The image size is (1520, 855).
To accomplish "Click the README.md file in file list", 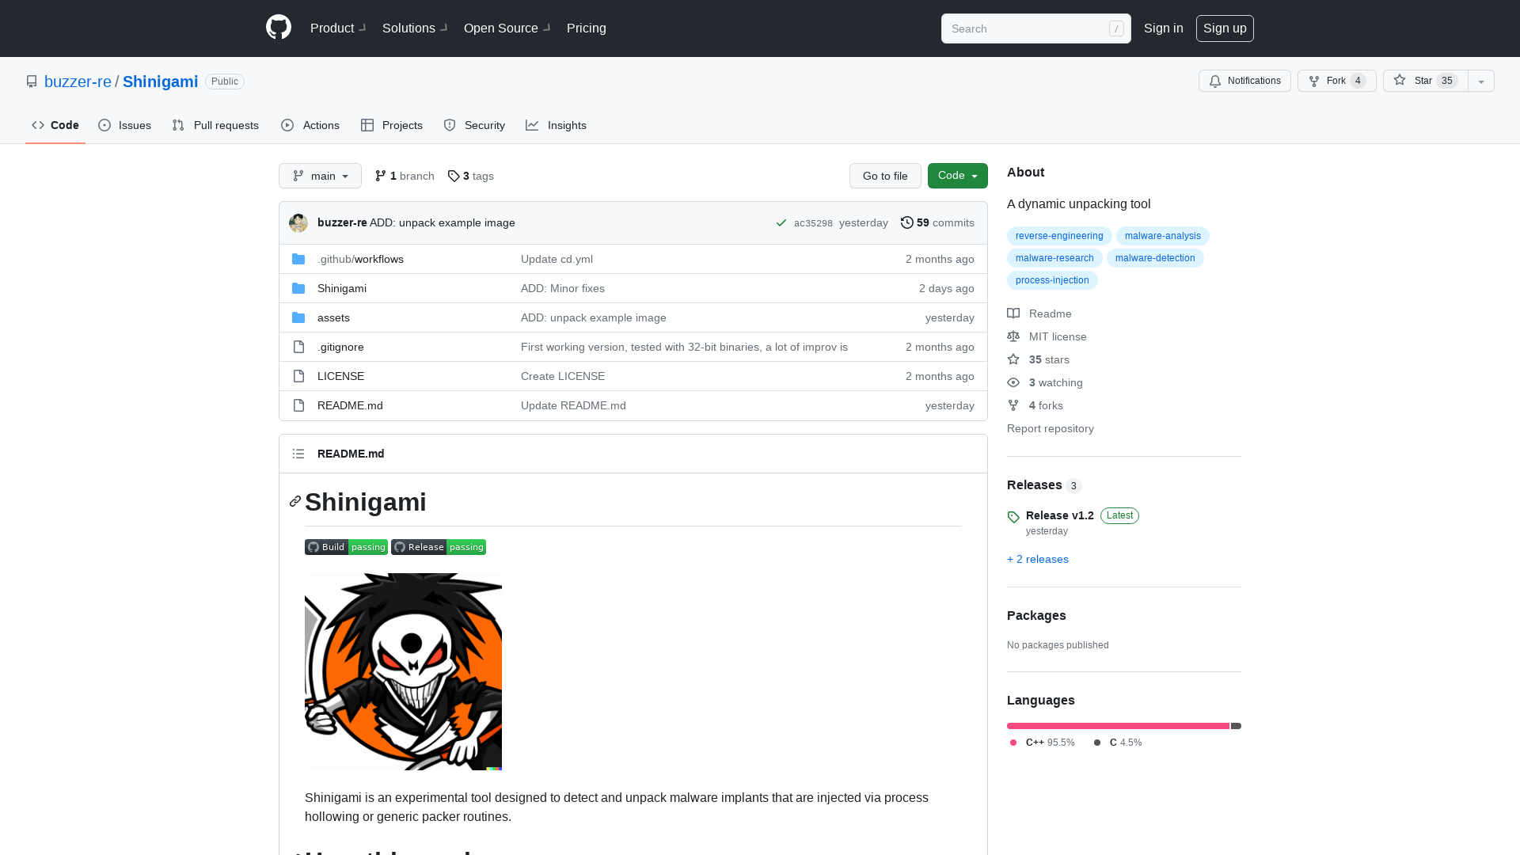I will point(350,405).
